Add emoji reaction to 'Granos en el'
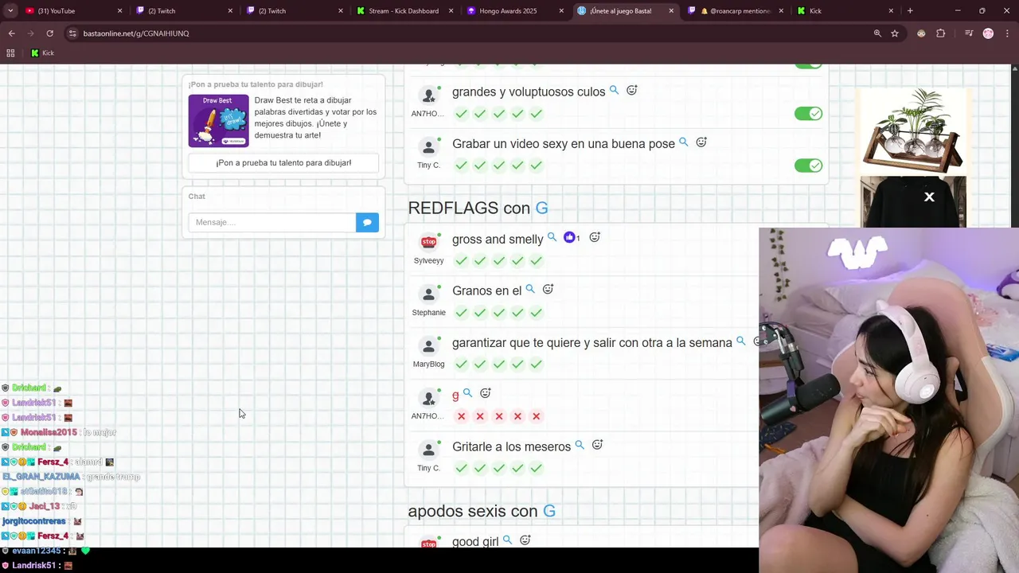The height and width of the screenshot is (573, 1019). pyautogui.click(x=548, y=290)
